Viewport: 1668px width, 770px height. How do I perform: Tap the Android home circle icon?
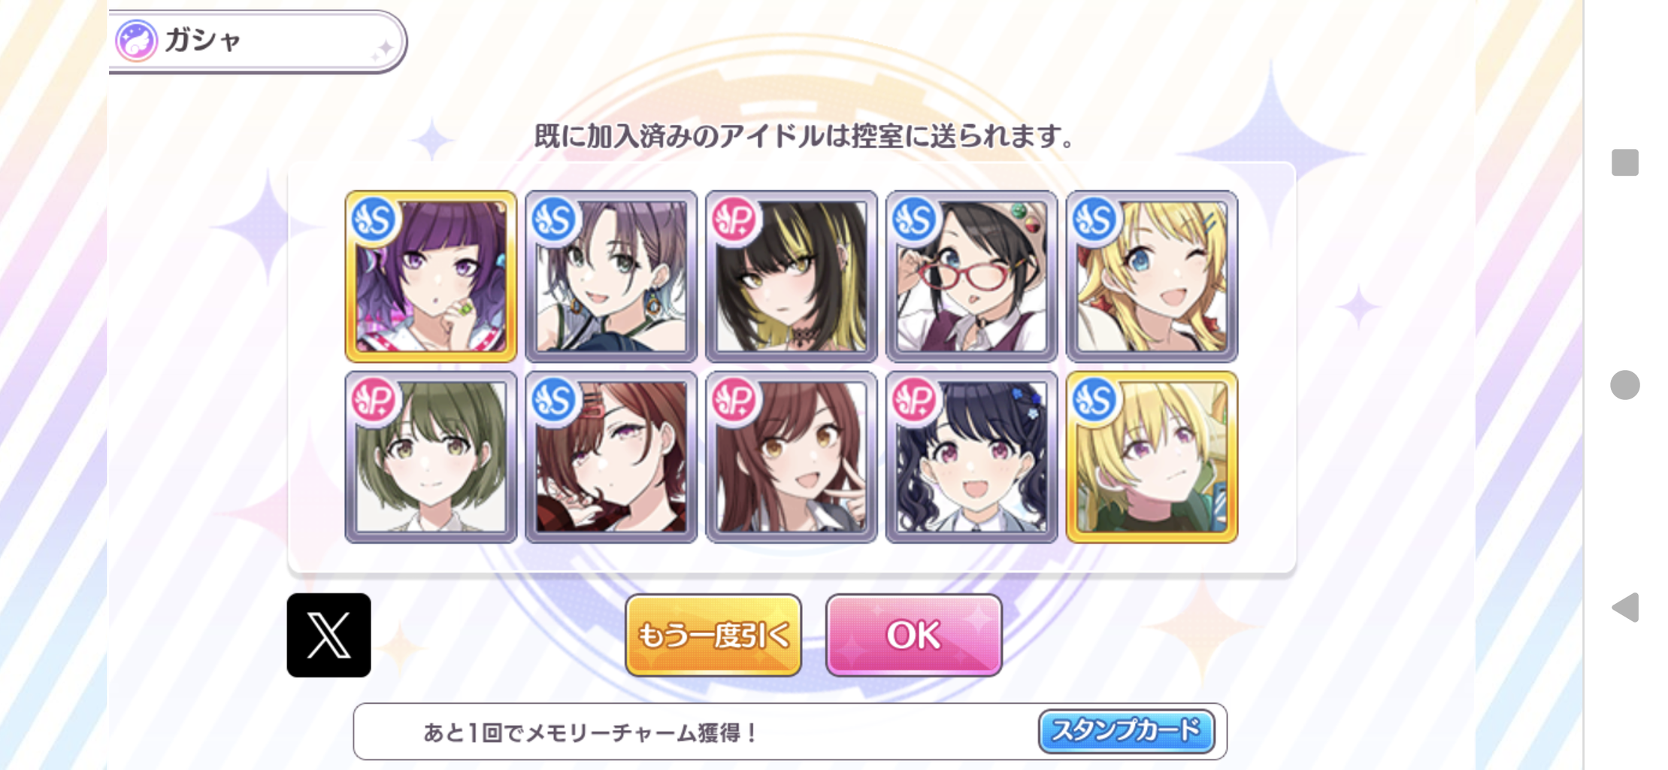[1625, 385]
